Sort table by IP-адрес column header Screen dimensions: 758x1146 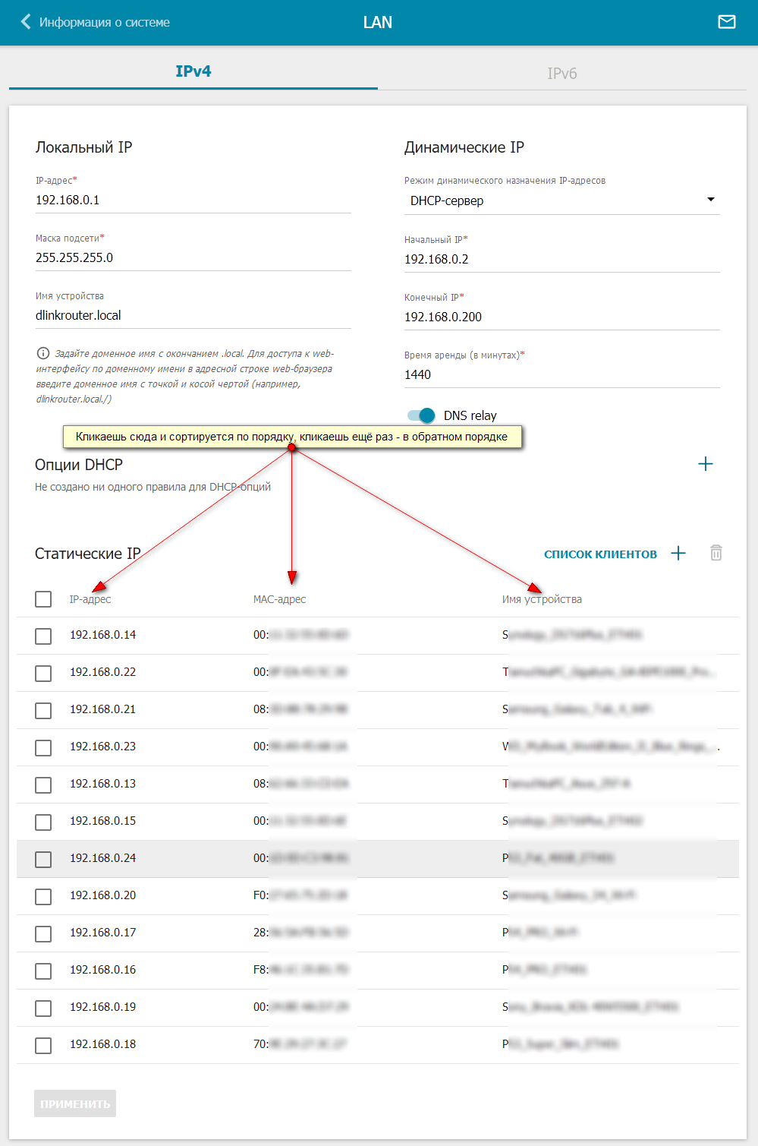(90, 599)
